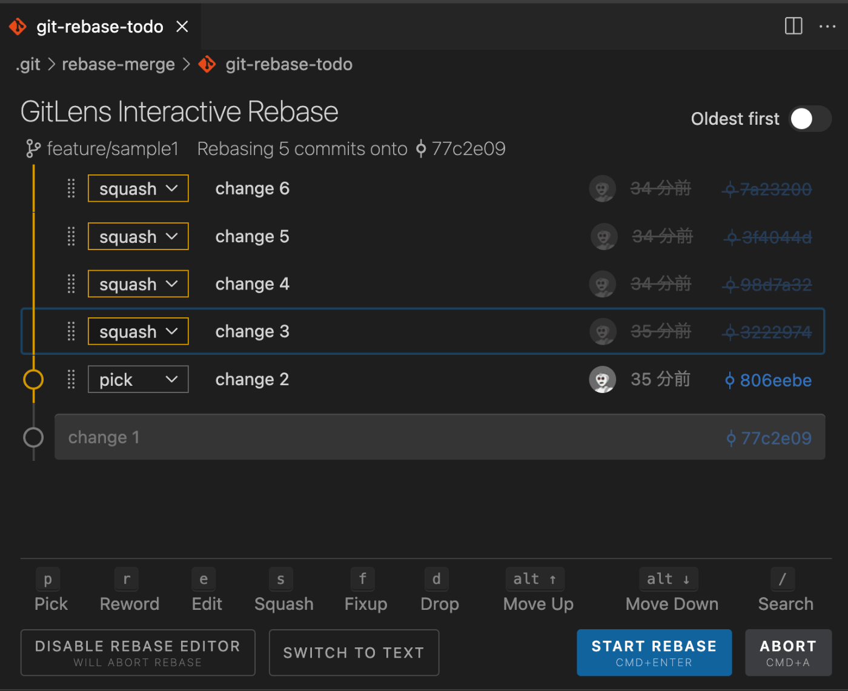Click the Abort button
This screenshot has height=691, width=848.
788,653
